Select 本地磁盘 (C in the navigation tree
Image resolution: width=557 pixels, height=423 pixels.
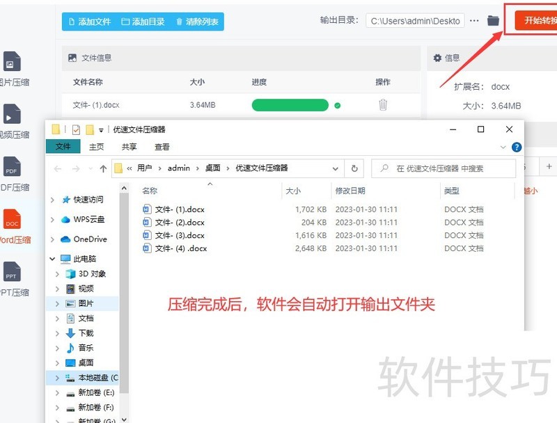point(98,378)
